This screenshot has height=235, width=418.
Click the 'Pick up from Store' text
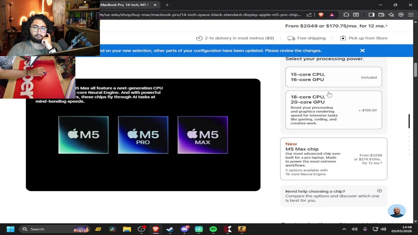368,38
